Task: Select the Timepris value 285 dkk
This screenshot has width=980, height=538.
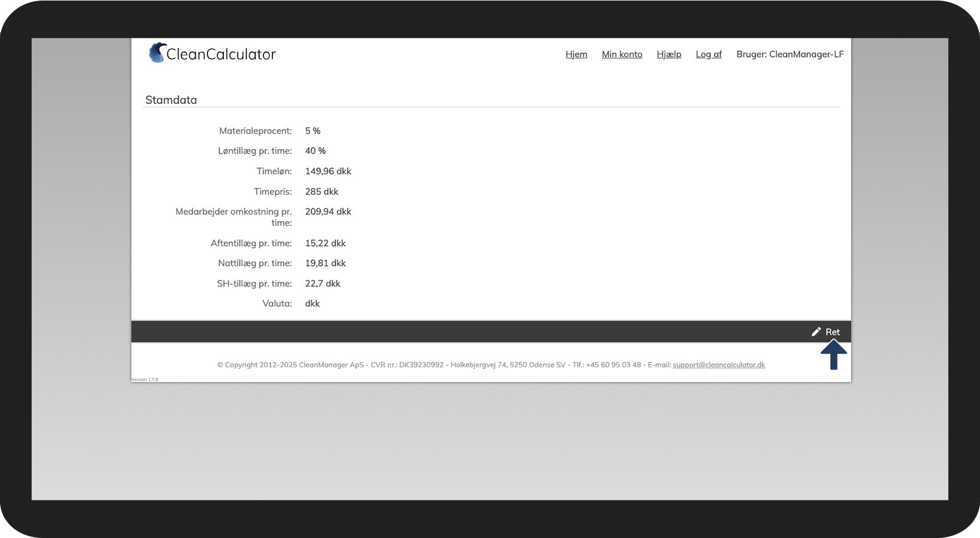Action: coord(321,192)
